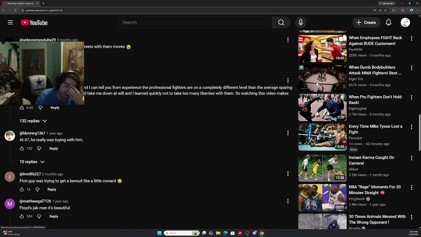Open options menu for @unknownyoutube29's comment

(288, 40)
